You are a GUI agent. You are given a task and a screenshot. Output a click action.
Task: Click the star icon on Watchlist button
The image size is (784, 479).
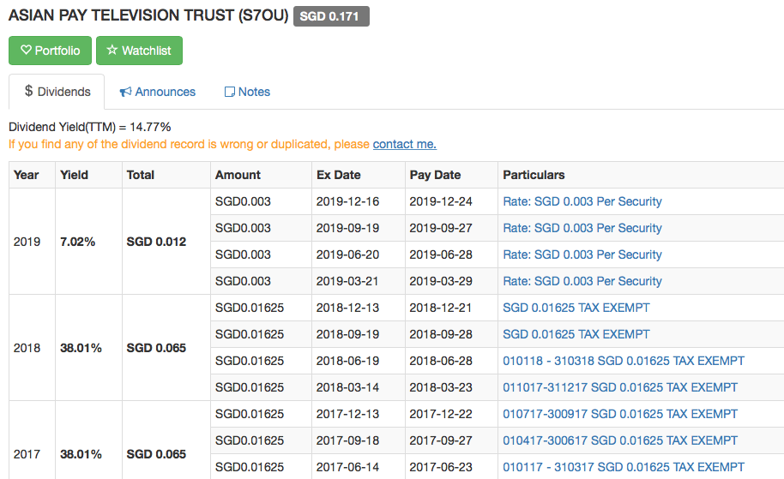point(112,50)
